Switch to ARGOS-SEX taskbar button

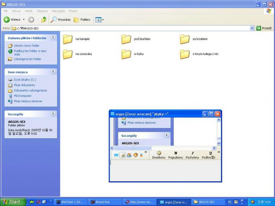[208, 202]
